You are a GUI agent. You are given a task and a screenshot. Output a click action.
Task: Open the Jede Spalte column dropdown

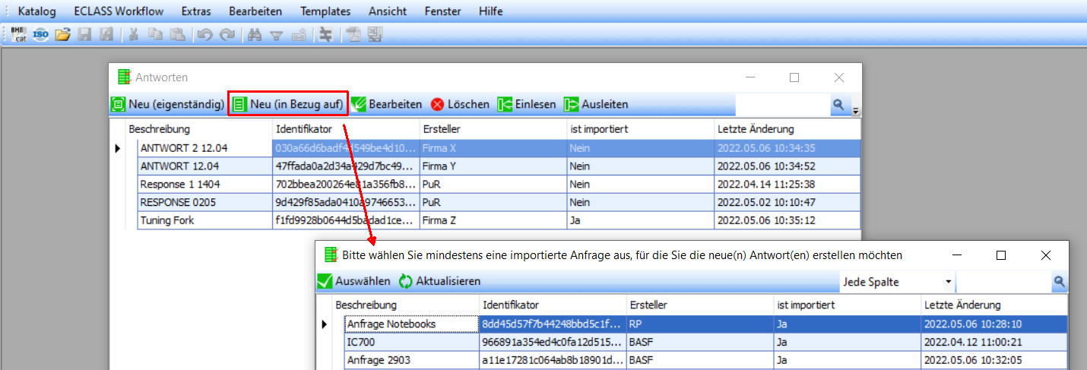[x=949, y=282]
